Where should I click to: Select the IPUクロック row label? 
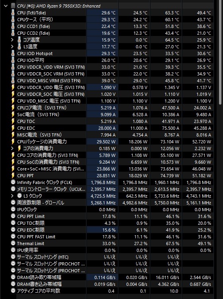[x=27, y=209]
